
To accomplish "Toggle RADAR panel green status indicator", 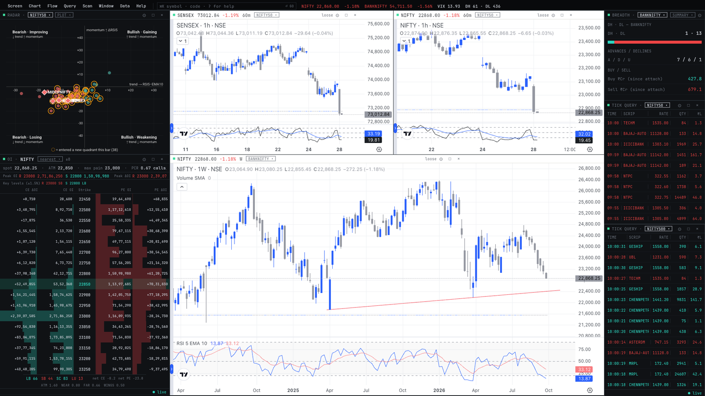I will [x=4, y=15].
